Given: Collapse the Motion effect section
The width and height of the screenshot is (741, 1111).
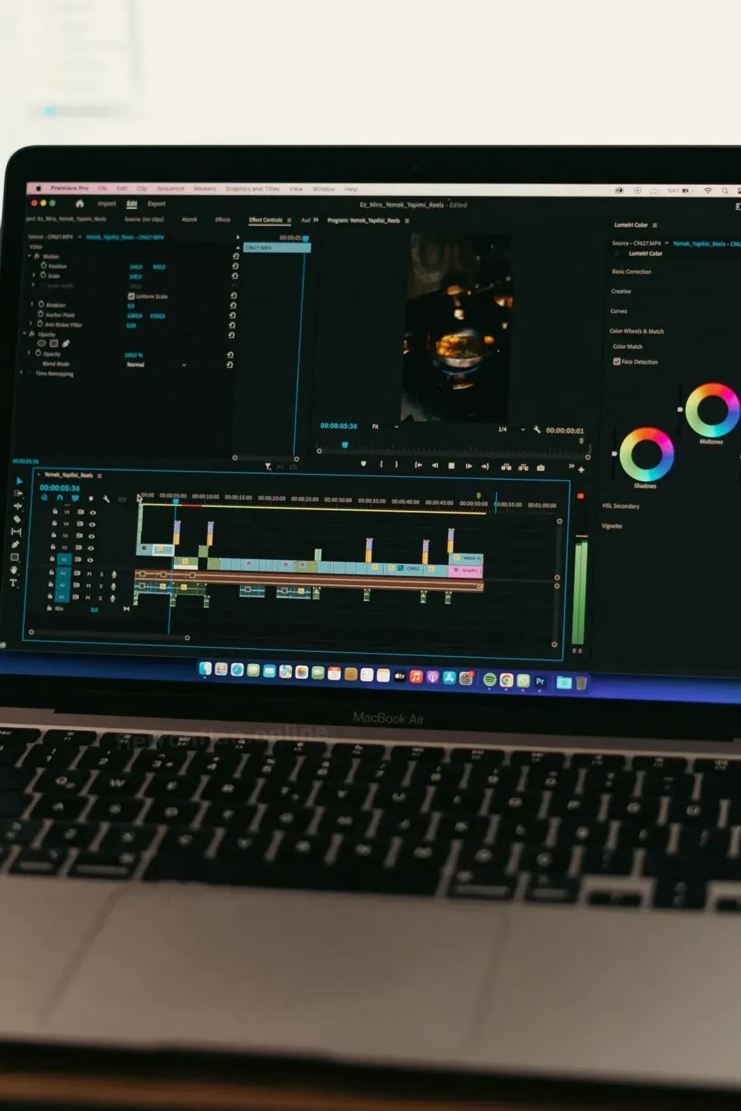Looking at the screenshot, I should 30,256.
